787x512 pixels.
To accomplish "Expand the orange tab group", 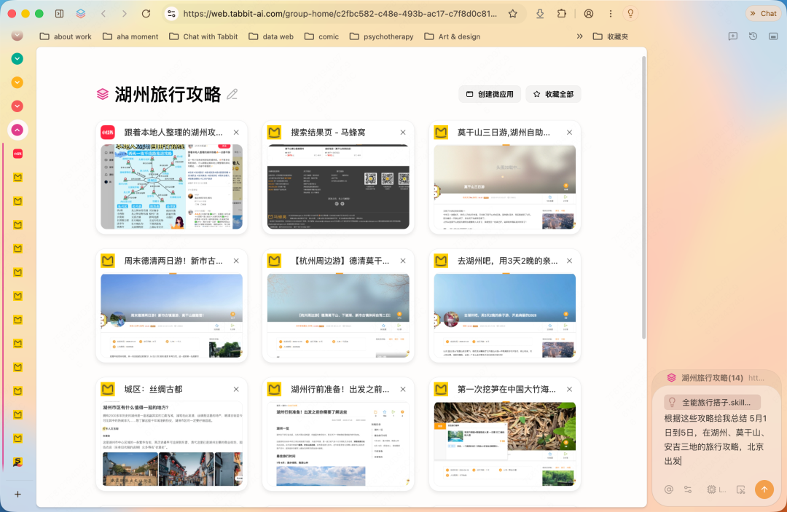I will pos(17,82).
